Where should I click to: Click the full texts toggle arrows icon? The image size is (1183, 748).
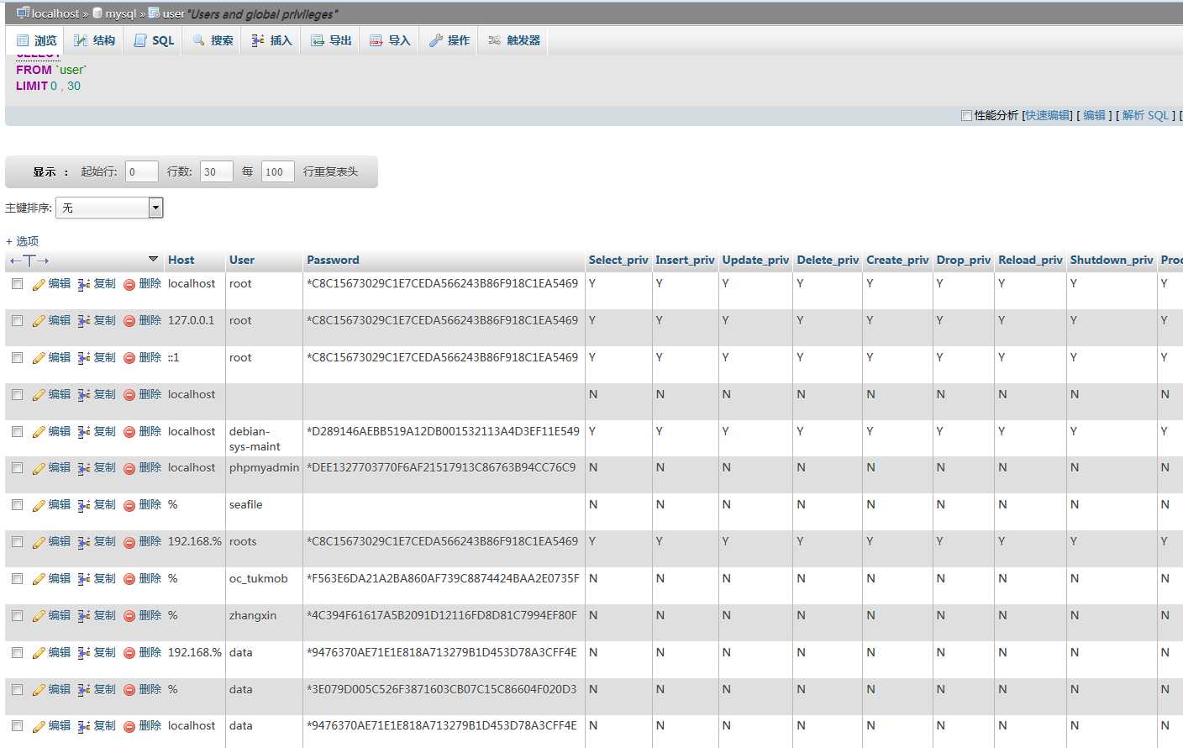click(x=29, y=261)
